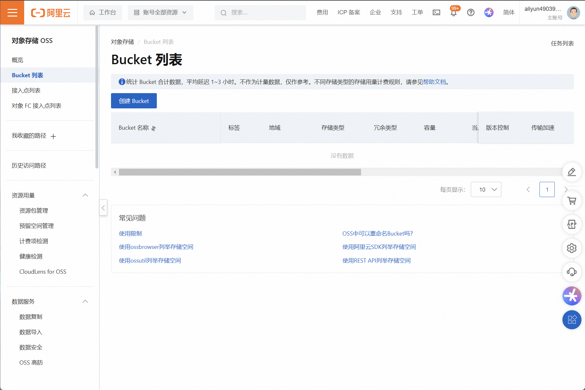Open the customer support headset button
Image resolution: width=585 pixels, height=390 pixels.
pos(572,272)
